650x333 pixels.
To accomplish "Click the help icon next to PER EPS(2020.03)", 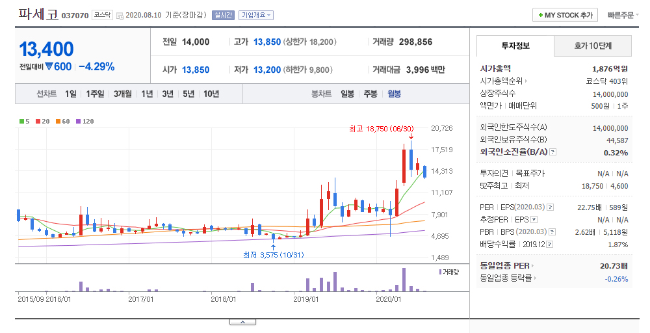I will [x=550, y=207].
